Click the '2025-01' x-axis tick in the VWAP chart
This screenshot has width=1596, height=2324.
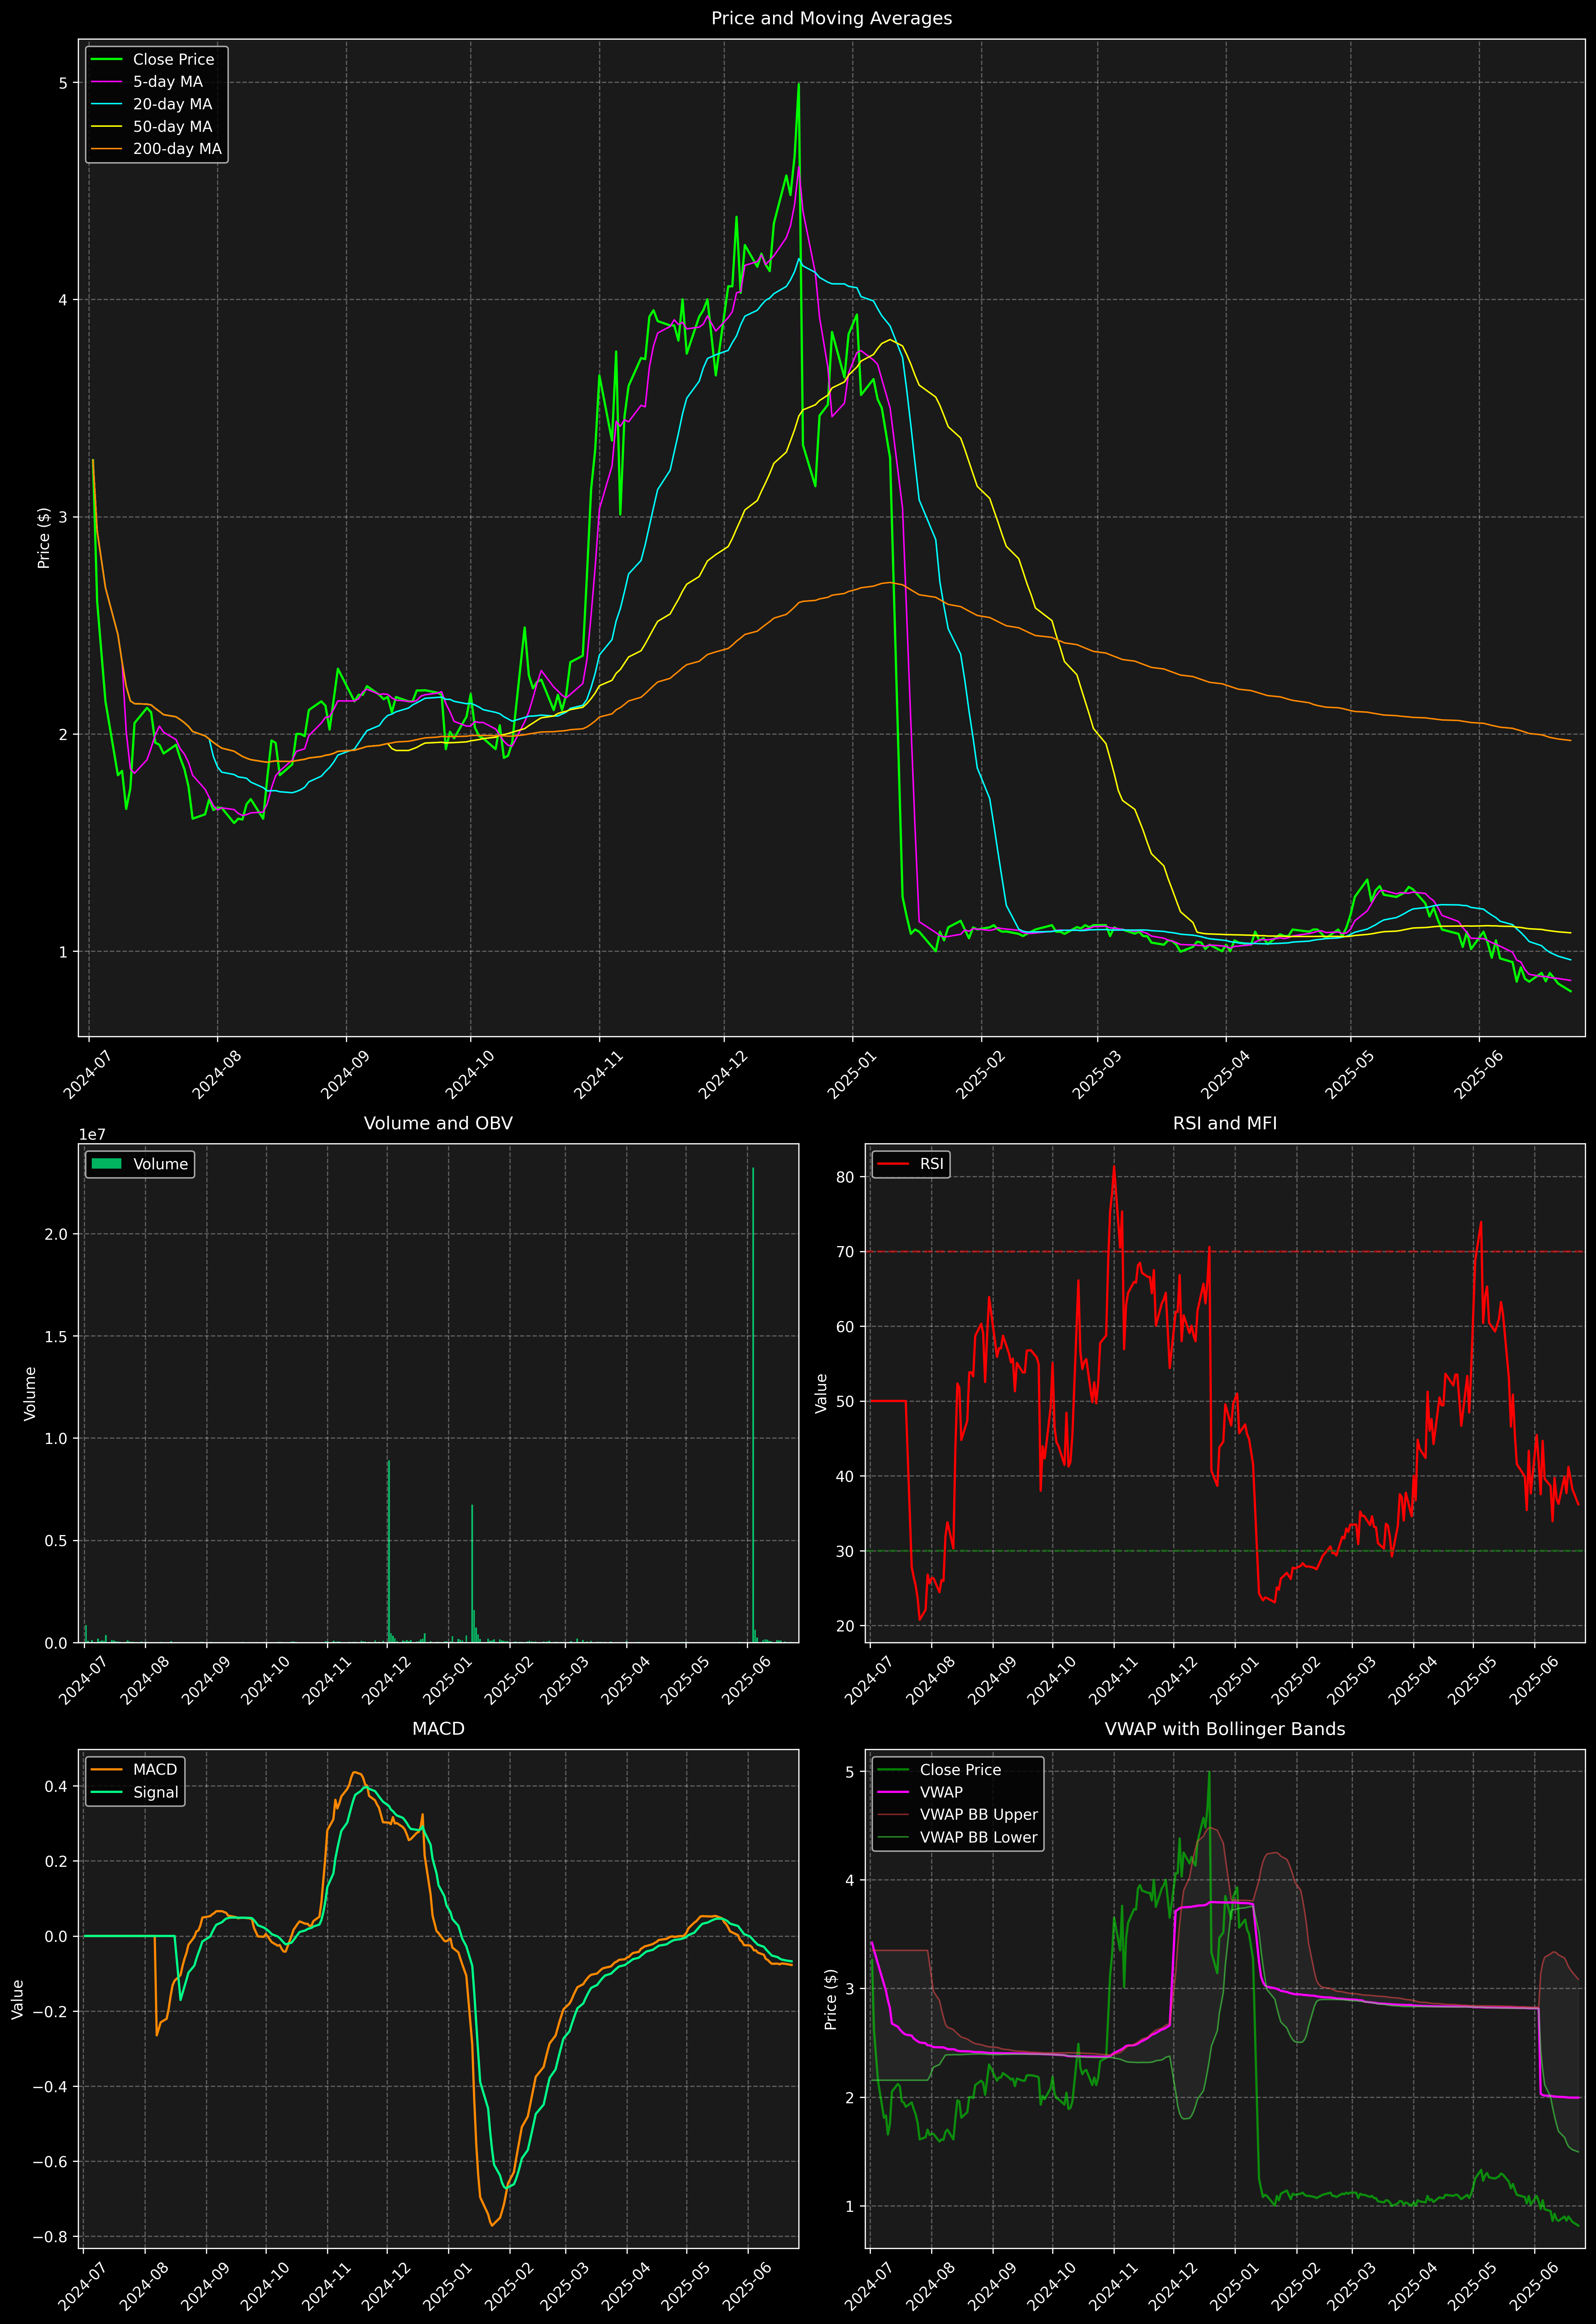(1233, 2287)
